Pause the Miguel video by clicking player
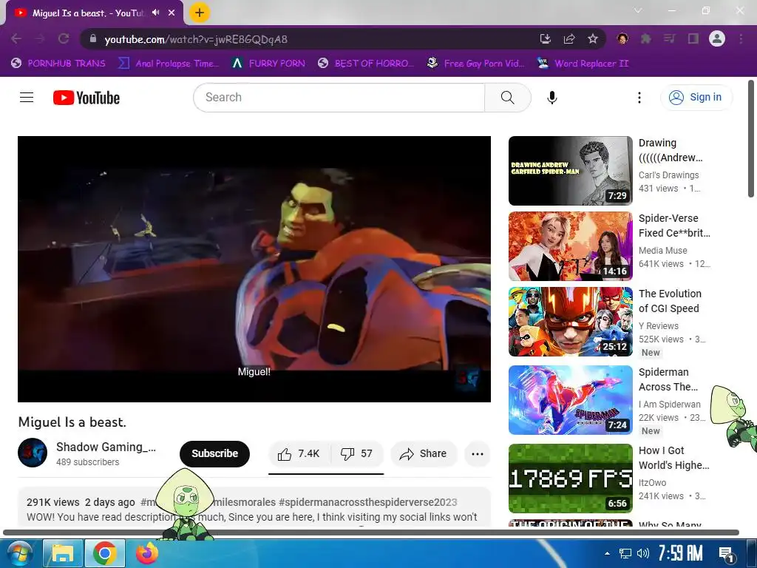This screenshot has height=568, width=757. [254, 268]
